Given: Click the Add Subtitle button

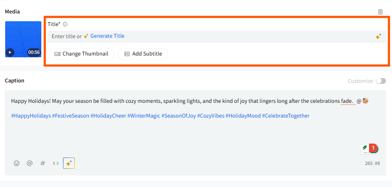Looking at the screenshot, I should click(143, 54).
